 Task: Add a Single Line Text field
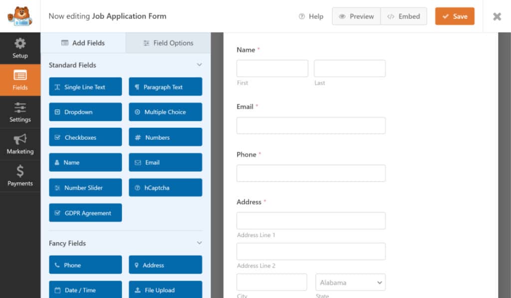click(85, 86)
